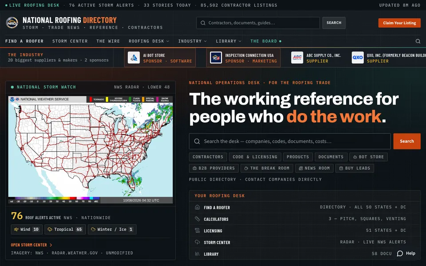Image resolution: width=426 pixels, height=266 pixels.
Task: Click the magnifier icon in header search field
Action: pyautogui.click(x=203, y=23)
